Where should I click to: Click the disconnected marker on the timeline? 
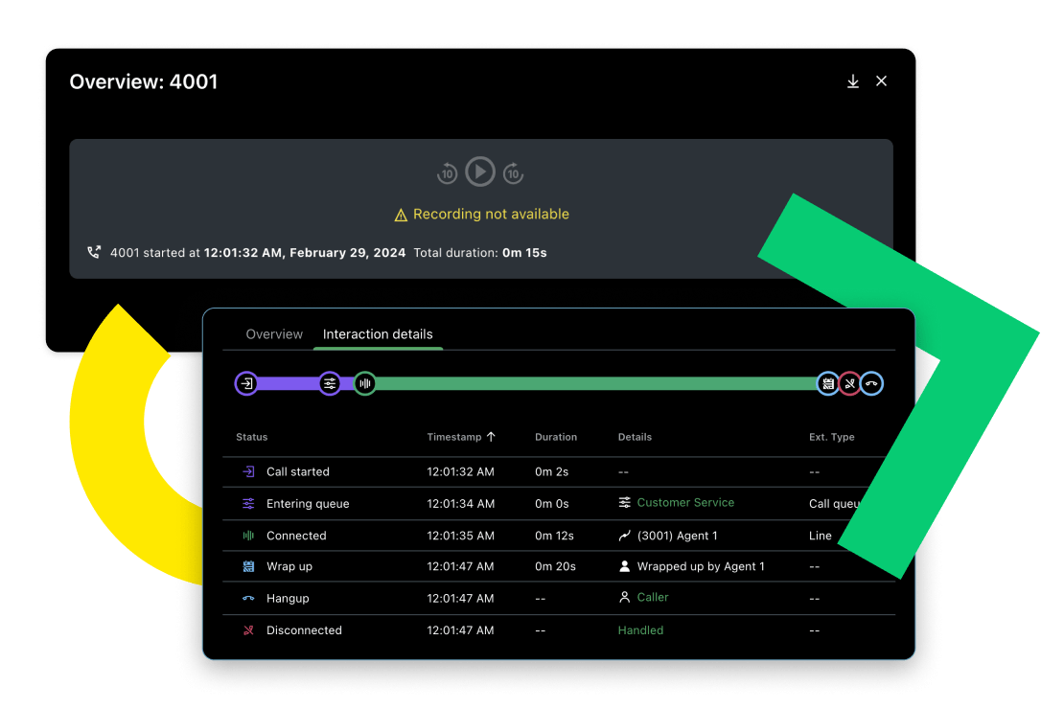[849, 384]
